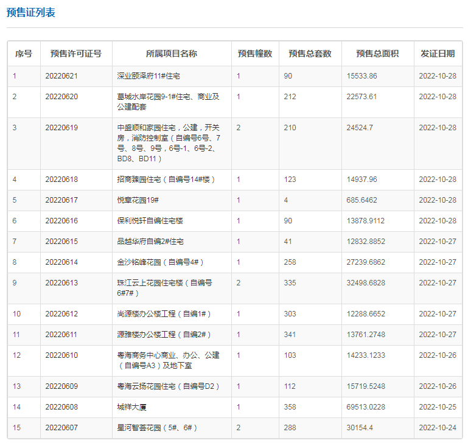Select permit number 20220620

61,97
